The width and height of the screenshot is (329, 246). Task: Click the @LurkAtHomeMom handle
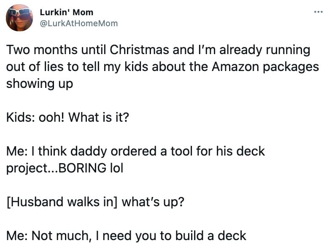[x=78, y=24]
